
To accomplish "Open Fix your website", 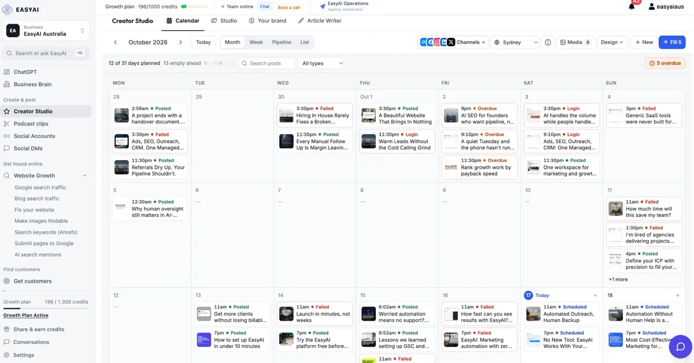I will click(x=34, y=210).
